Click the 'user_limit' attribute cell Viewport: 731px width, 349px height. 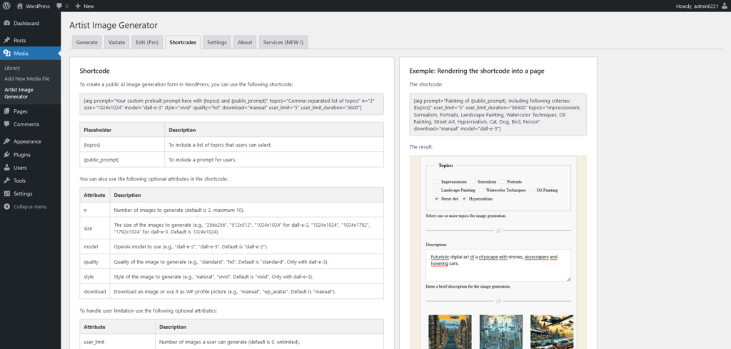coord(118,342)
